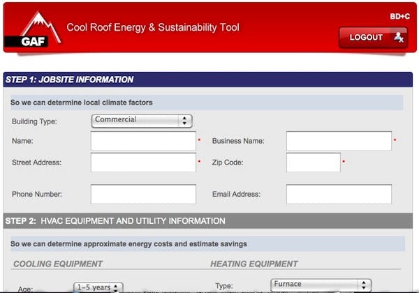Click the Heating Equipment heading
This screenshot has width=419, height=293.
254,264
